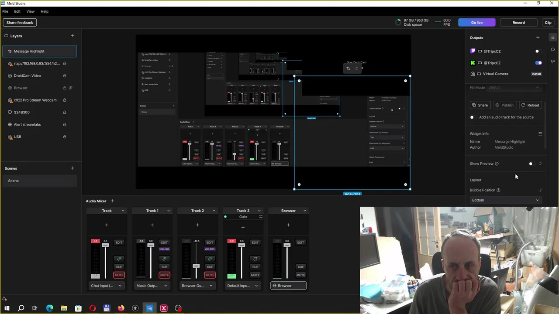Click the lock icon on S24B300 layer

64,112
